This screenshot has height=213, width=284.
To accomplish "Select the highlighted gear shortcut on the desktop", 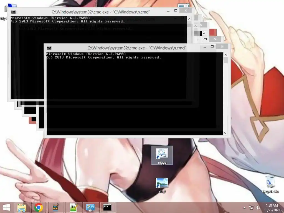I will (162, 155).
